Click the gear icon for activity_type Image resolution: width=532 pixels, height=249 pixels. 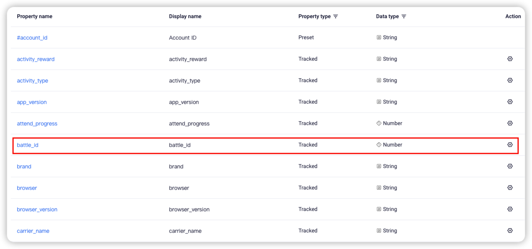coord(510,80)
